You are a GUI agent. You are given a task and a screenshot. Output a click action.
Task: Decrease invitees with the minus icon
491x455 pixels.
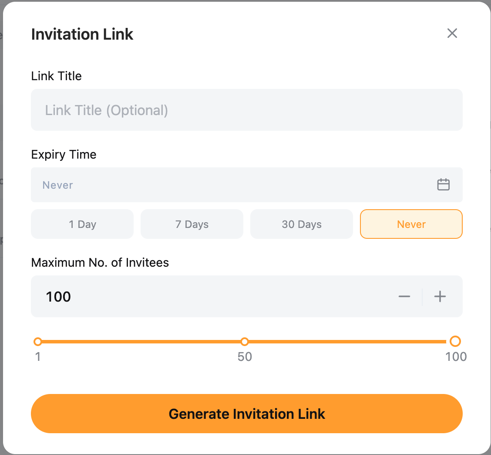click(x=404, y=297)
